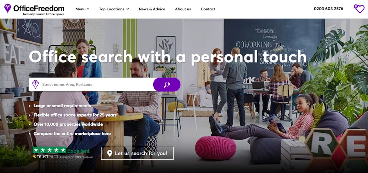The image size is (368, 173).
Task: Click the location pin icon in search field
Action: [x=36, y=84]
